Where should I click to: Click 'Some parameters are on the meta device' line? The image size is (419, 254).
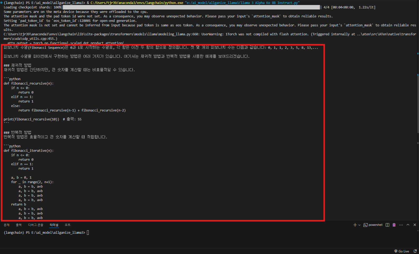click(x=76, y=12)
